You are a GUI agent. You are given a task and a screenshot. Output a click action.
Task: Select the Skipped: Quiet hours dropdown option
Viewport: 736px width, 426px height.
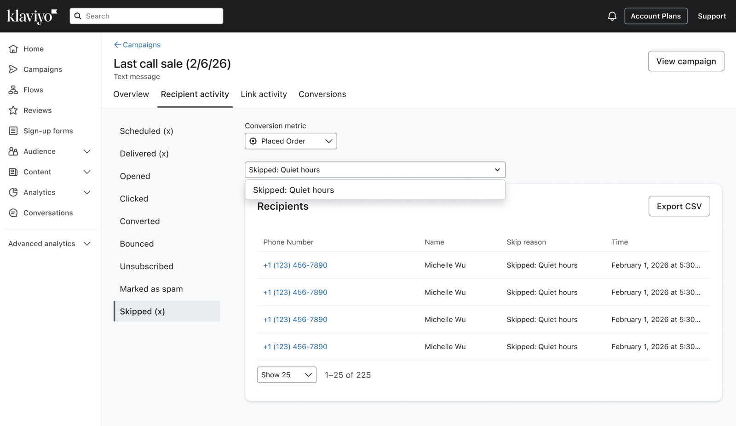click(375, 190)
